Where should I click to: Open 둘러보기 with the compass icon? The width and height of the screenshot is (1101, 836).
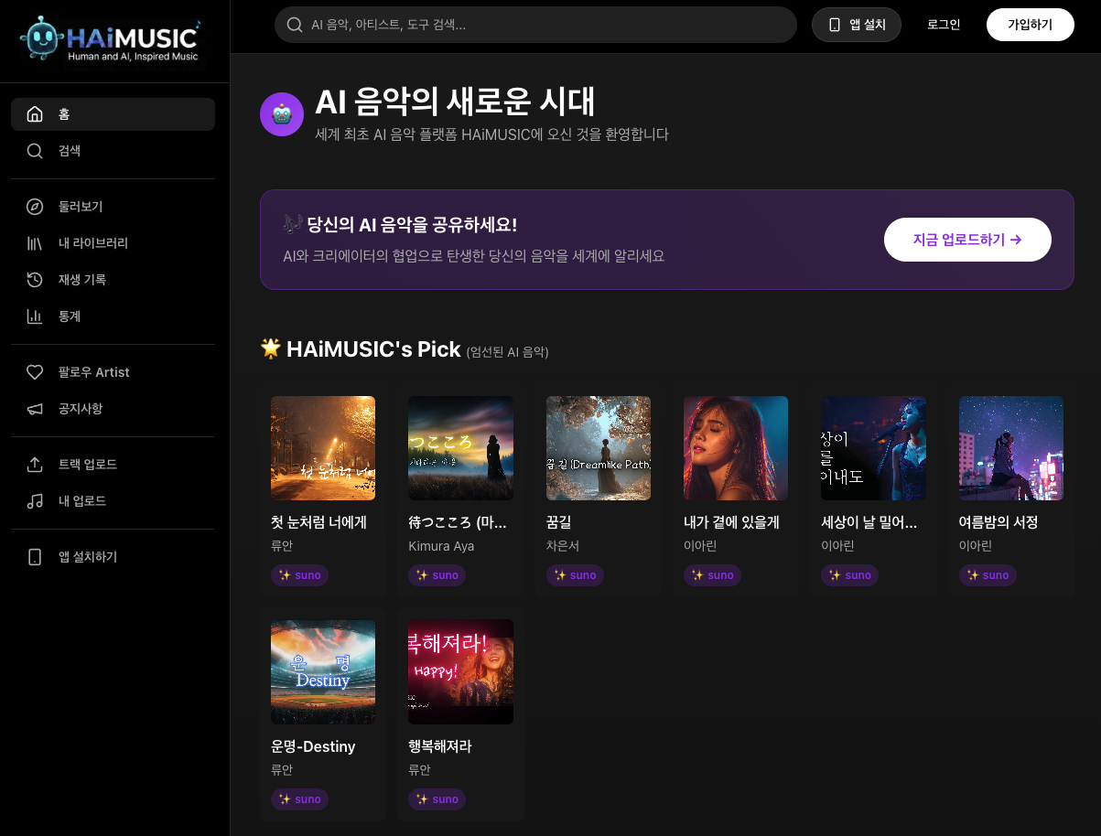pos(35,207)
